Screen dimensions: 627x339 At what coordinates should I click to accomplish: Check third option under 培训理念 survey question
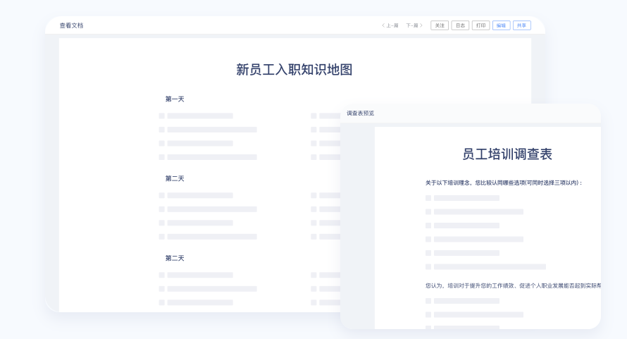[428, 226]
